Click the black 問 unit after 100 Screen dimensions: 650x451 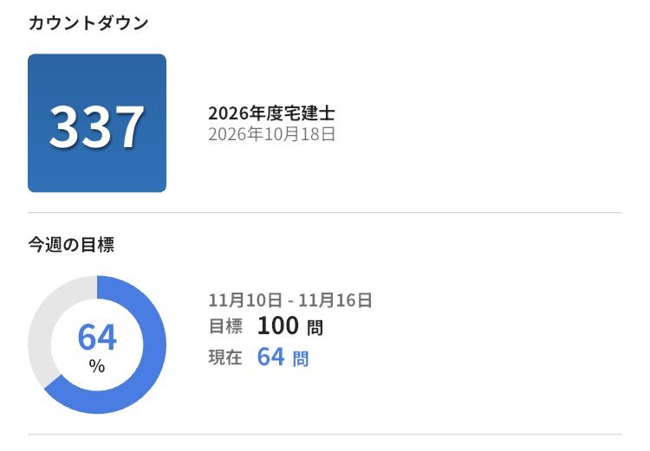click(316, 327)
